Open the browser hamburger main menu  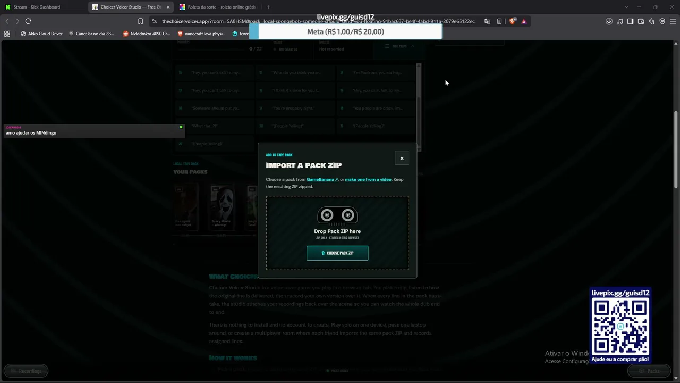pos(673,21)
